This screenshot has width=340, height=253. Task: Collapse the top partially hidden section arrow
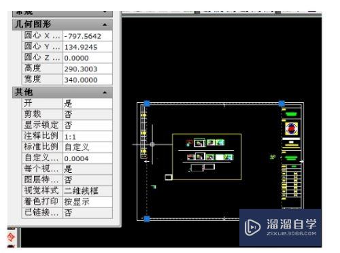pyautogui.click(x=105, y=12)
